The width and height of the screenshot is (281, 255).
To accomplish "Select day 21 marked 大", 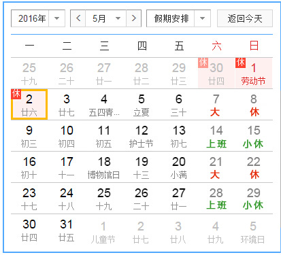I will point(216,167).
